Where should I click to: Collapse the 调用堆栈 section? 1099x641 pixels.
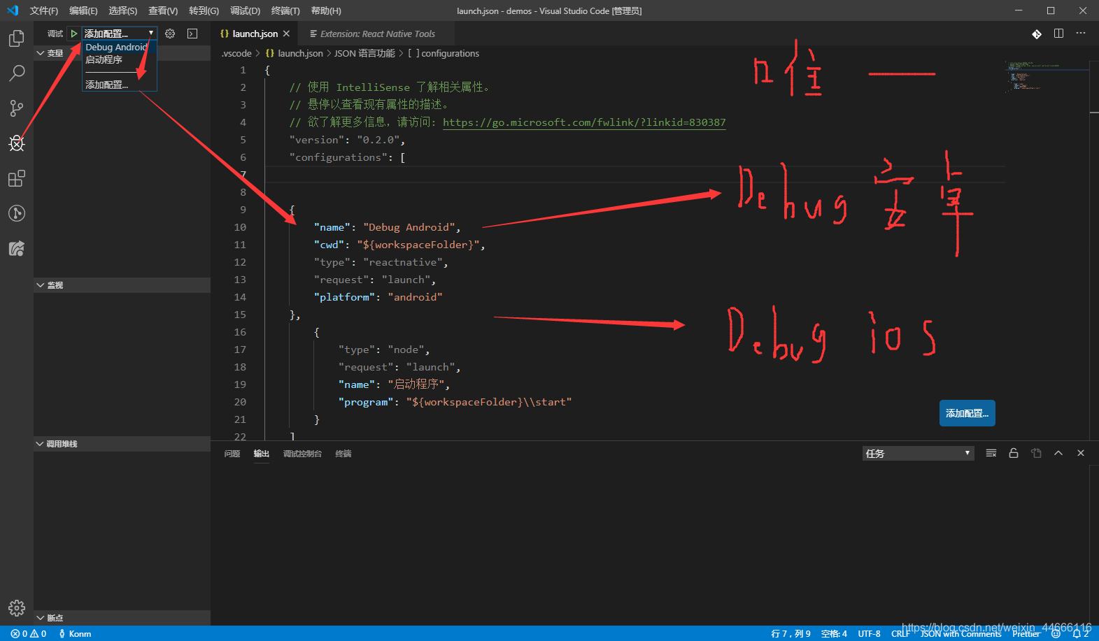(x=122, y=444)
